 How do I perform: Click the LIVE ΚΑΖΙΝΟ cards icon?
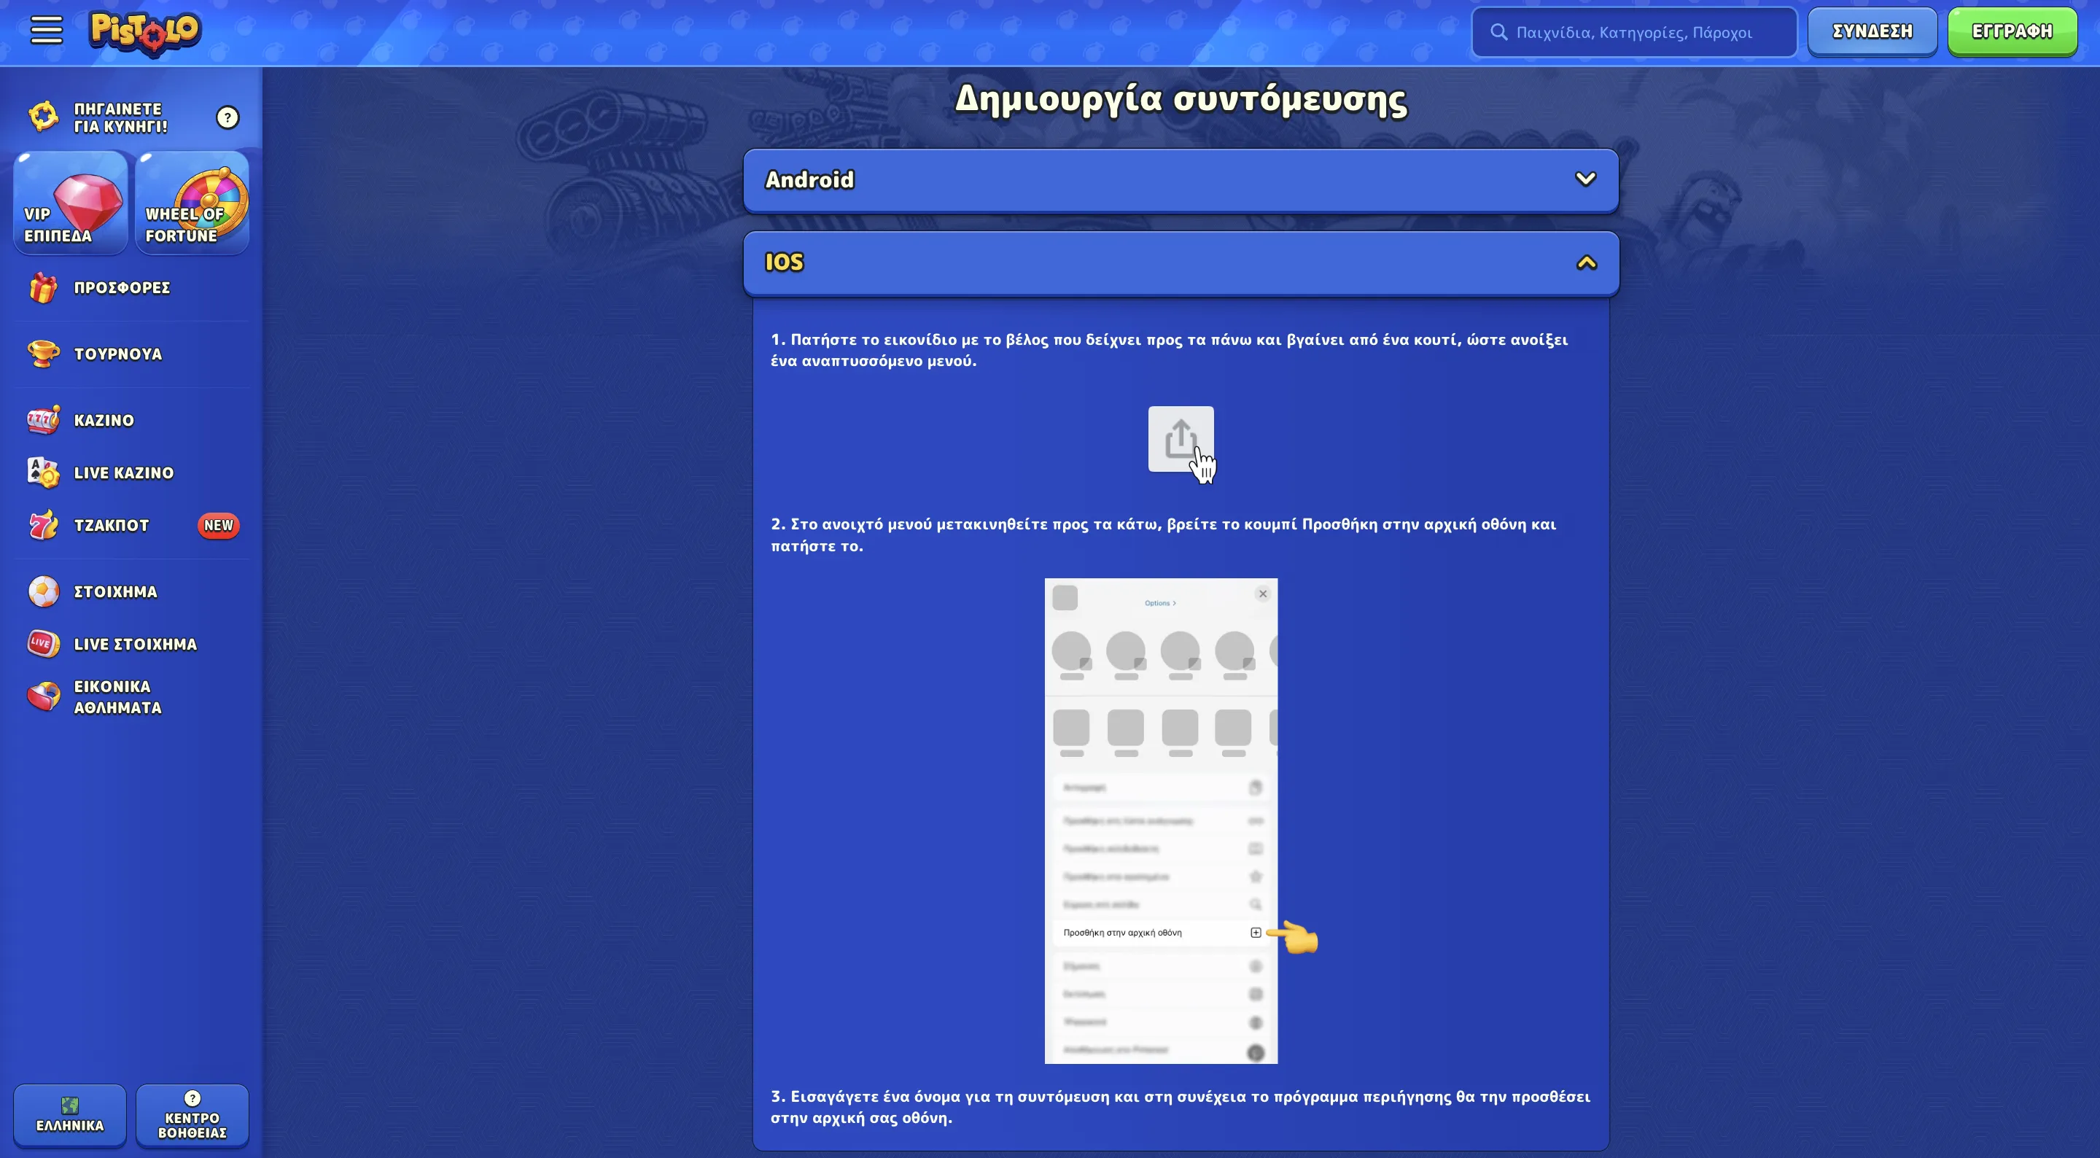click(x=43, y=473)
